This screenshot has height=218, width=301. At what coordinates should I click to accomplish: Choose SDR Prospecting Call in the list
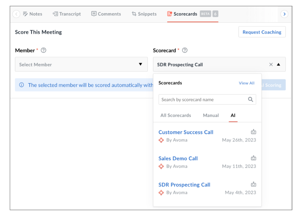184,185
